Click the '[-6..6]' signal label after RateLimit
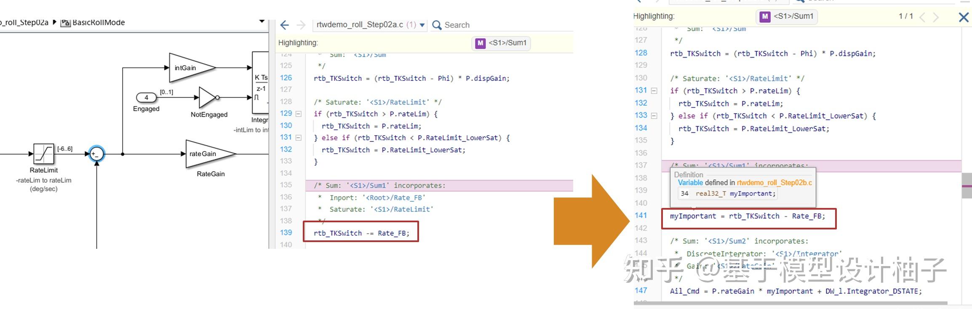 click(x=65, y=149)
